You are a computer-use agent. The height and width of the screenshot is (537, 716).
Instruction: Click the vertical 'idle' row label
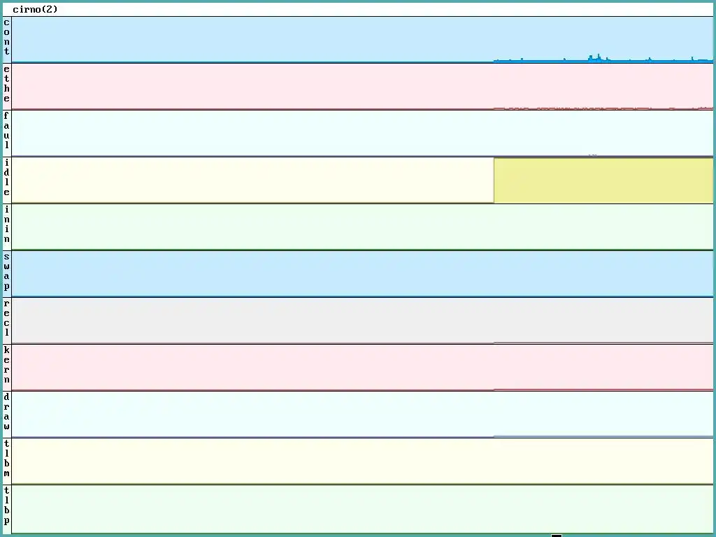pyautogui.click(x=6, y=177)
